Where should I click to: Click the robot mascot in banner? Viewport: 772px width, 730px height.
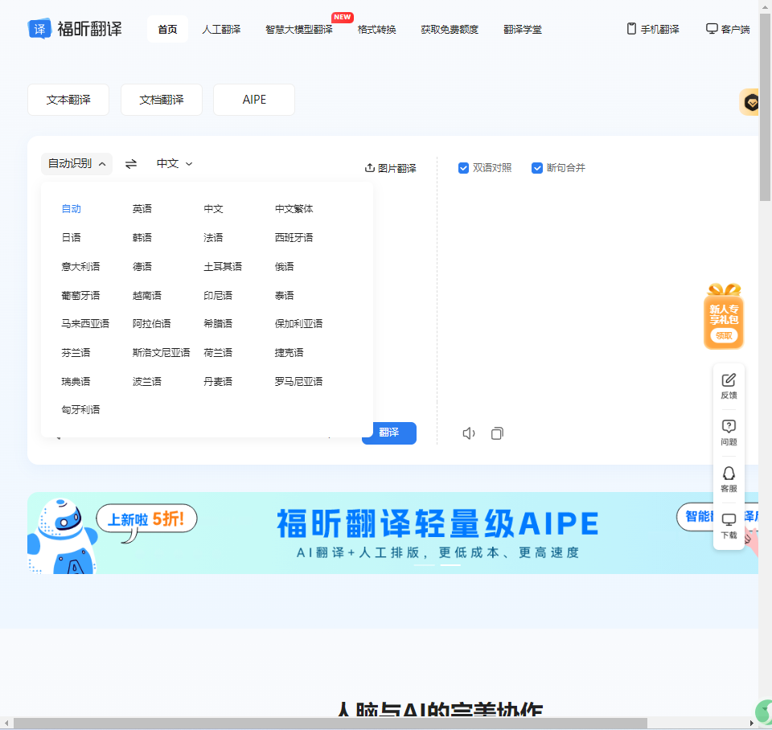[x=62, y=535]
